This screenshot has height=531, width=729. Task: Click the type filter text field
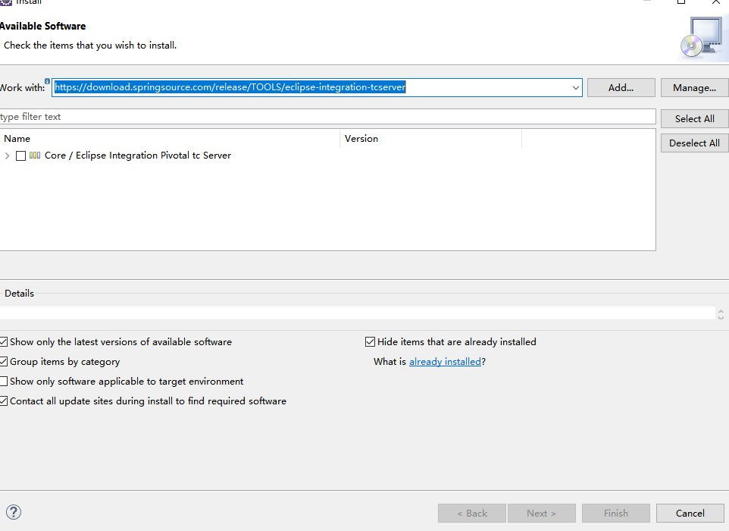click(327, 117)
